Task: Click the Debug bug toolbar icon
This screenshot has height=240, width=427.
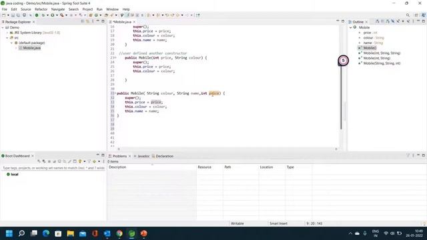Action: (43, 15)
